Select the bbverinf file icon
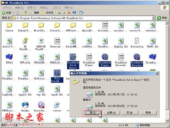170x128 pixels. click(57, 41)
